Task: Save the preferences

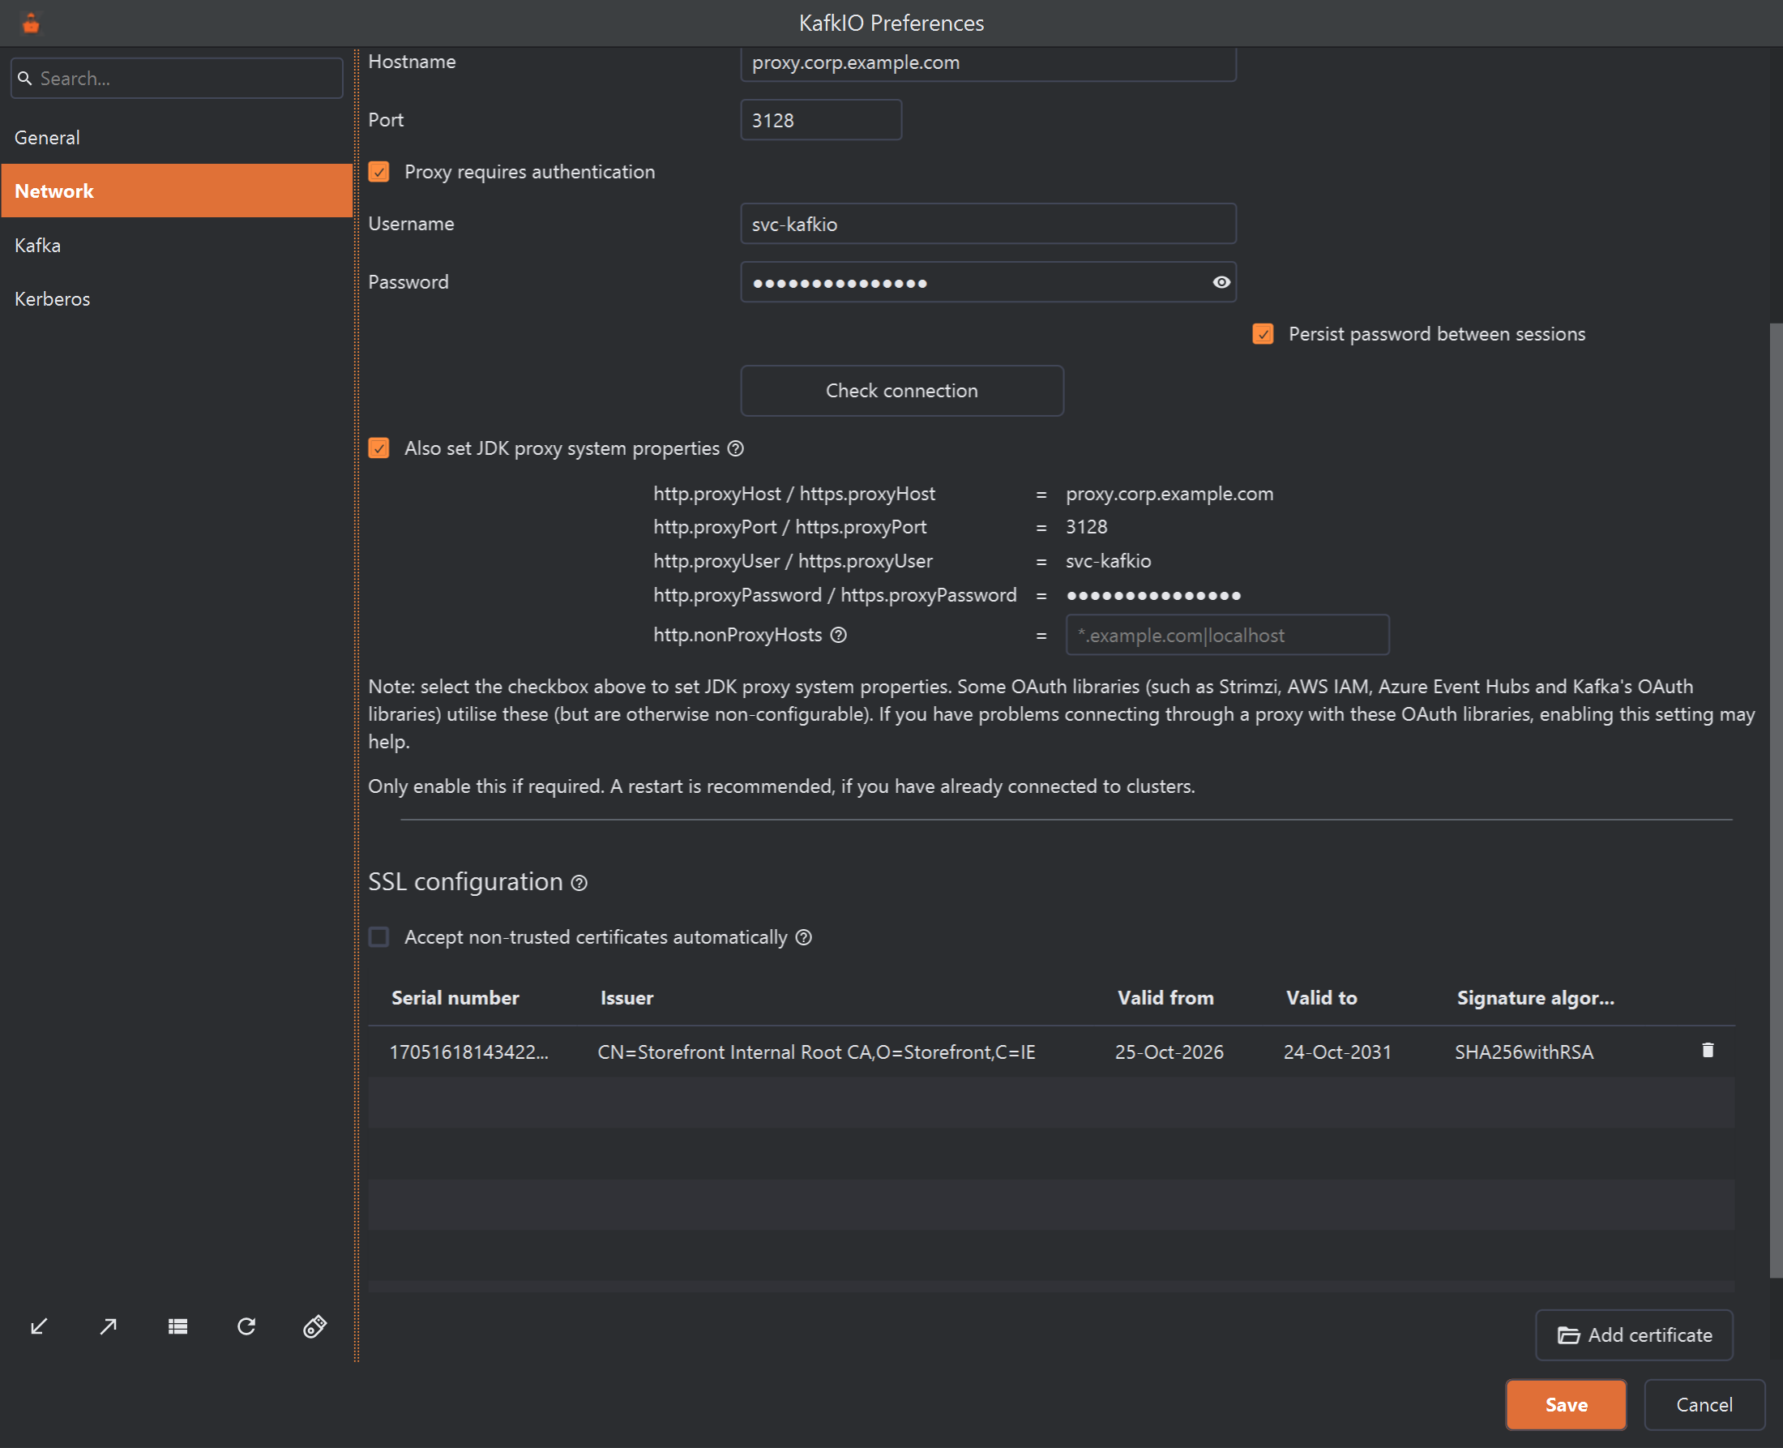Action: [1567, 1405]
